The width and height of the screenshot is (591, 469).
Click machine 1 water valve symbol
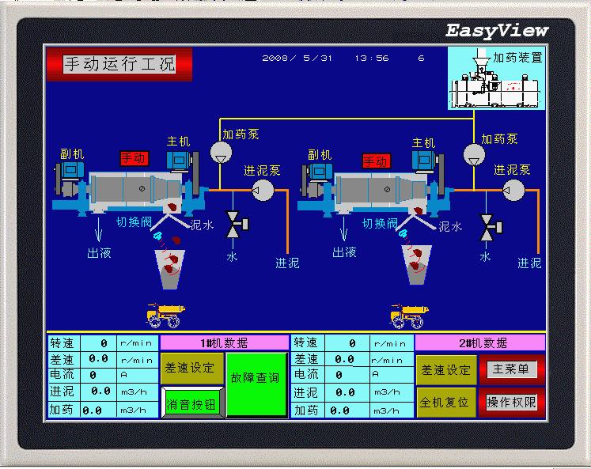(237, 225)
